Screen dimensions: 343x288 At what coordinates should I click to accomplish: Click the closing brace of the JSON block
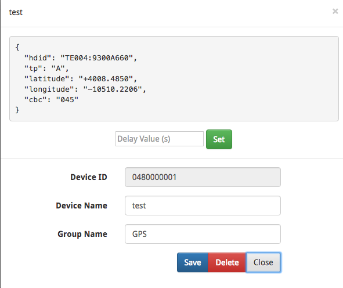pos(17,110)
